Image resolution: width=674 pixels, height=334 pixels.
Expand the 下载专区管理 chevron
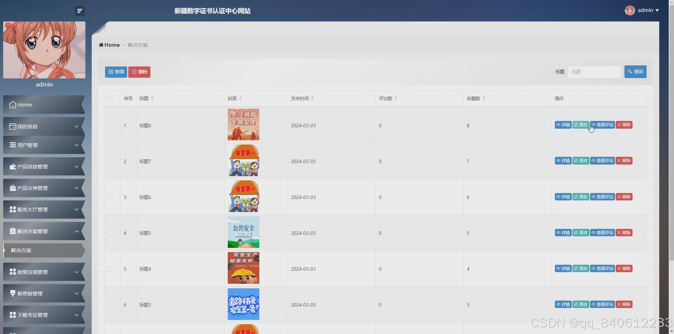(76, 315)
